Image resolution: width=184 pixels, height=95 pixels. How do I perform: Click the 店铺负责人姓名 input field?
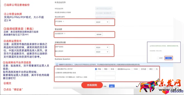click(x=105, y=73)
